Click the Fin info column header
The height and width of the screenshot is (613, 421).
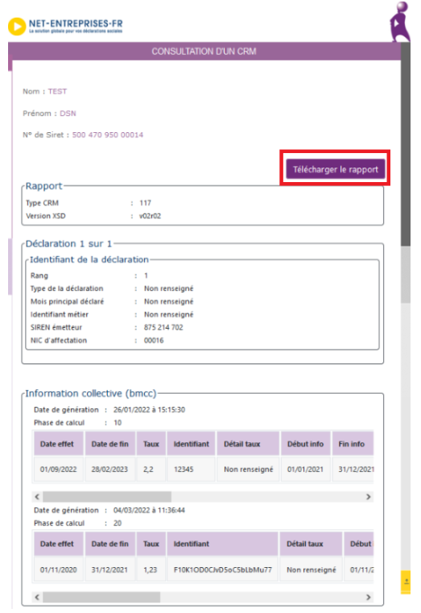[x=353, y=444]
